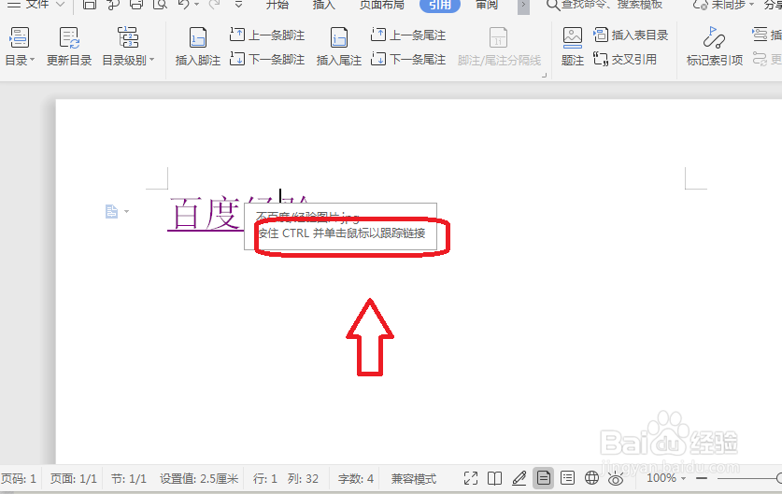Image resolution: width=782 pixels, height=494 pixels.
Task: Select page layout view icon
Action: (543, 478)
